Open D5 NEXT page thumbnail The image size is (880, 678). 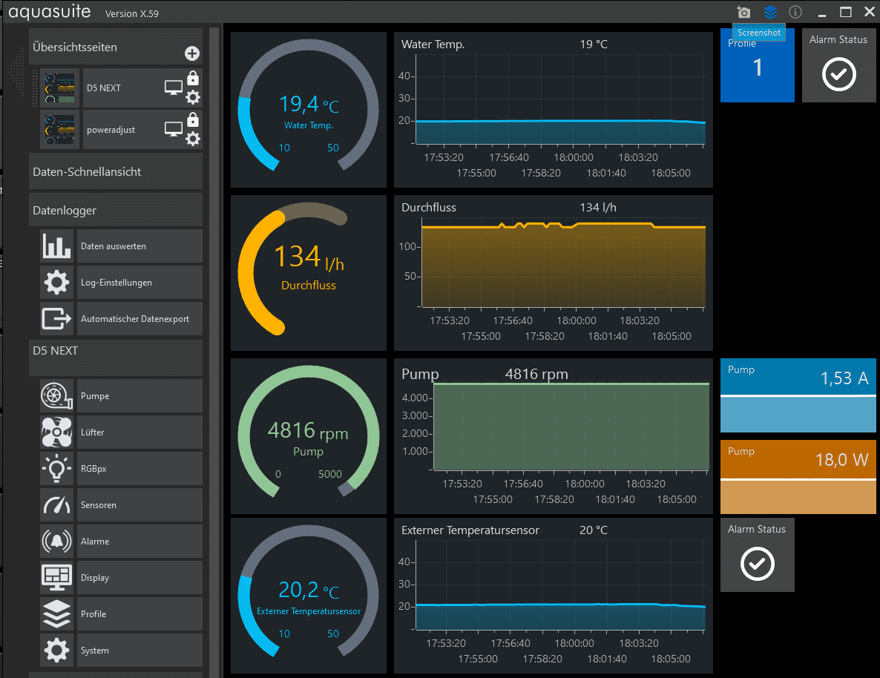coord(59,88)
